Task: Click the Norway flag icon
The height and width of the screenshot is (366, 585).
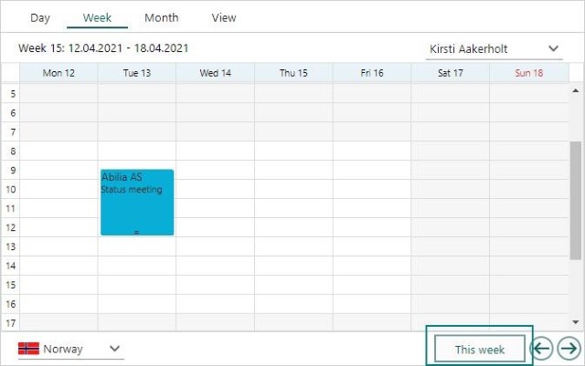Action: click(x=28, y=349)
